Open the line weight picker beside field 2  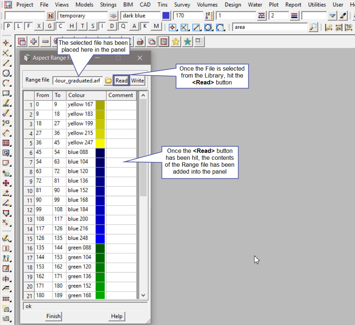click(295, 16)
